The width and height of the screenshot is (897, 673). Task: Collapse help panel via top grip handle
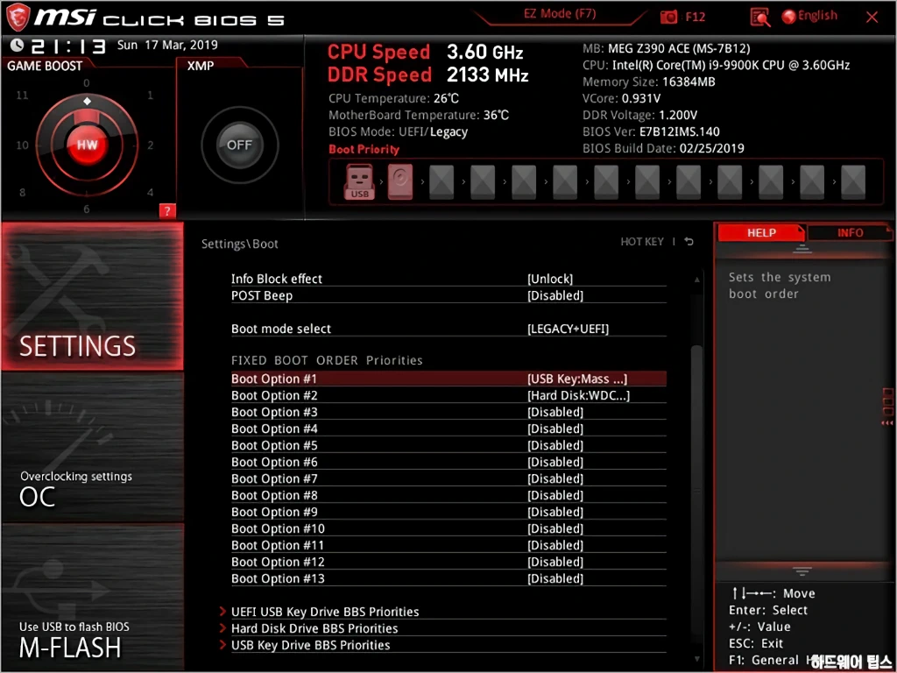coord(802,249)
